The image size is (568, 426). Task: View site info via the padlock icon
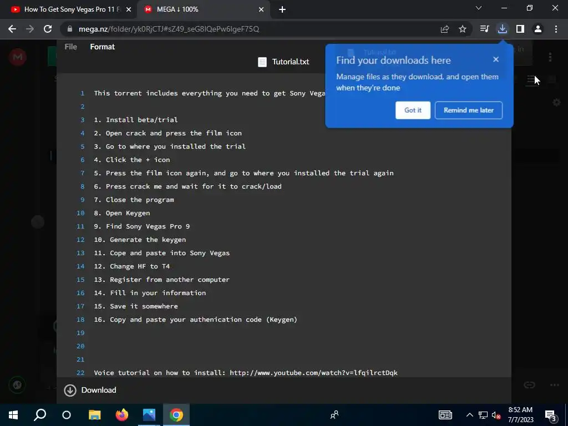(70, 29)
